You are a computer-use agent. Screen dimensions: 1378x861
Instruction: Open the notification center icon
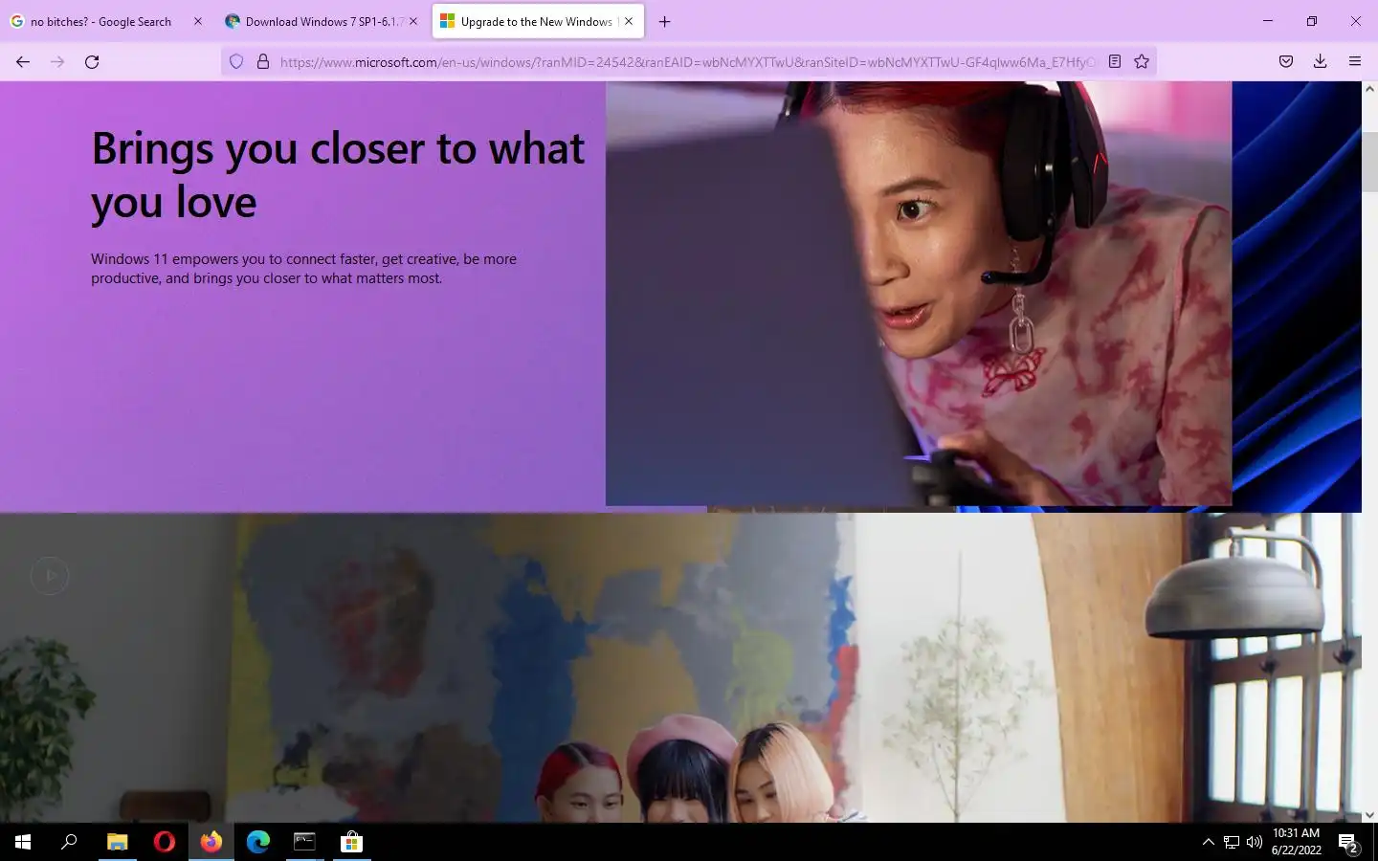1348,842
